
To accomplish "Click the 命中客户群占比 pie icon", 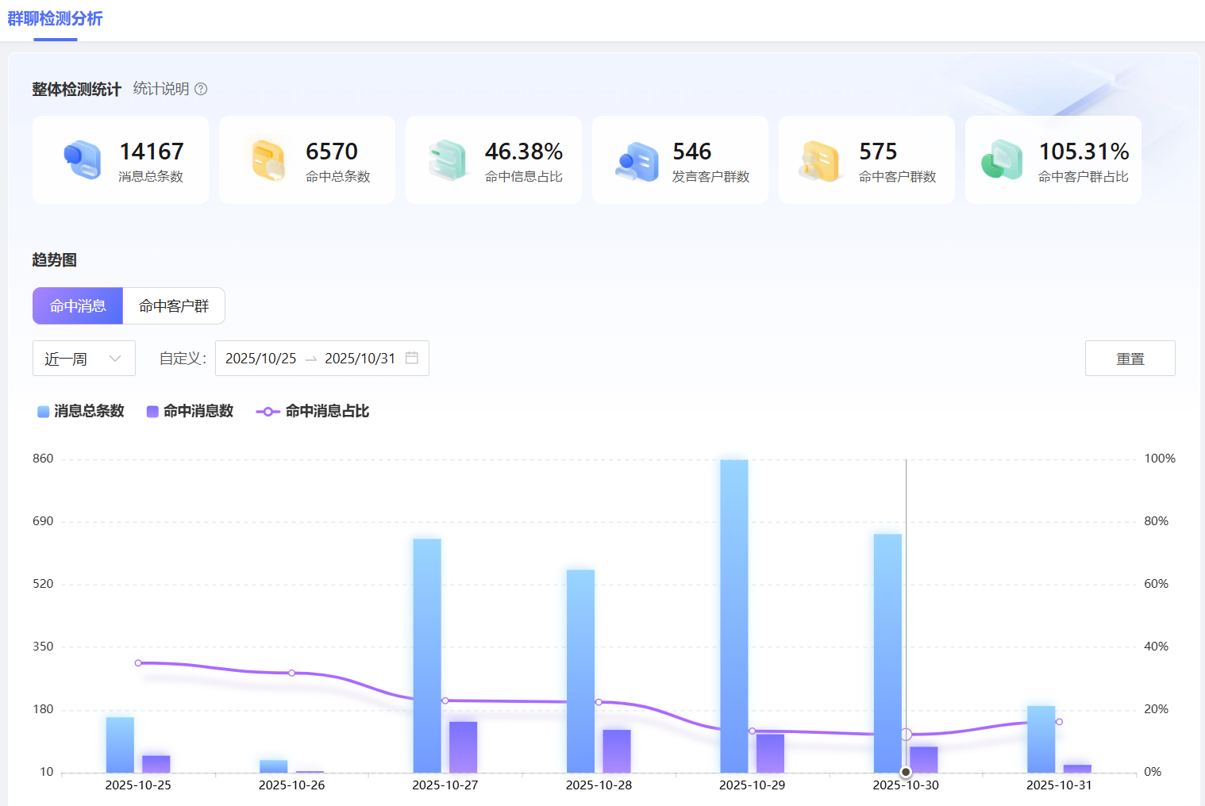I will (1002, 159).
